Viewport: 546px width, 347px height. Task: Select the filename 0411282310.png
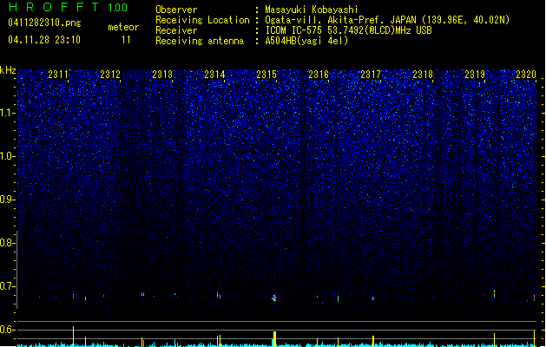coord(44,23)
